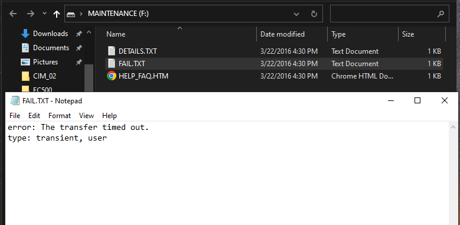This screenshot has height=225, width=460.
Task: Open the address bar history dropdown
Action: (296, 14)
